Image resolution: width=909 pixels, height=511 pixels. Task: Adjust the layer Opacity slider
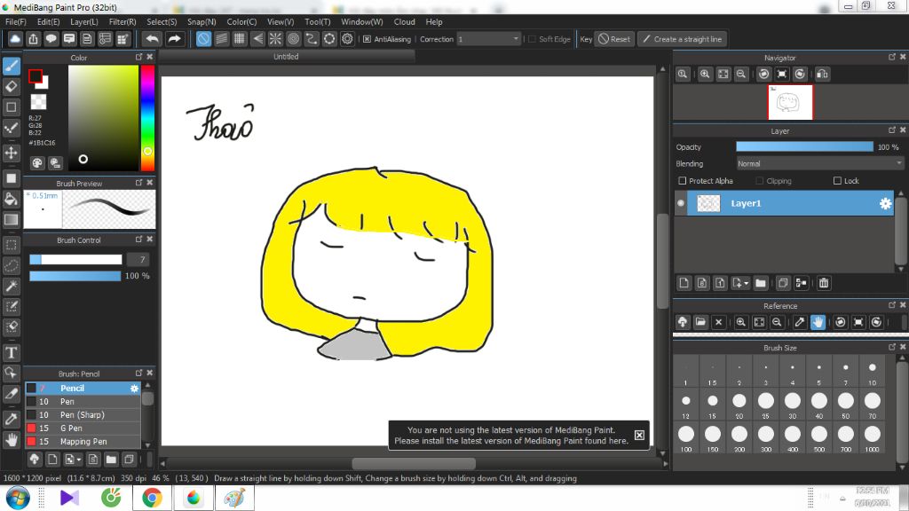pos(804,147)
